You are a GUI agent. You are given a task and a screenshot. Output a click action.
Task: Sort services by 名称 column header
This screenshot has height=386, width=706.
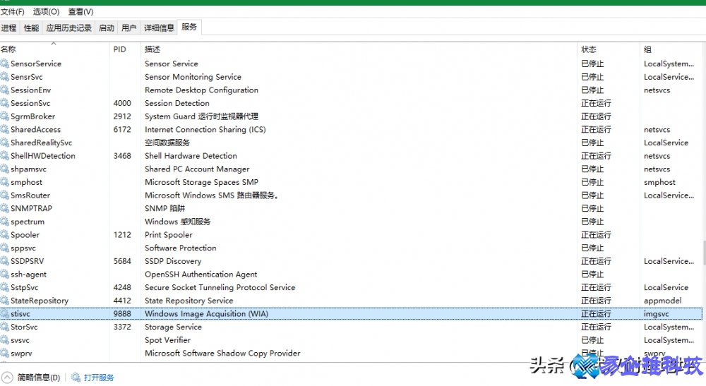click(x=8, y=49)
